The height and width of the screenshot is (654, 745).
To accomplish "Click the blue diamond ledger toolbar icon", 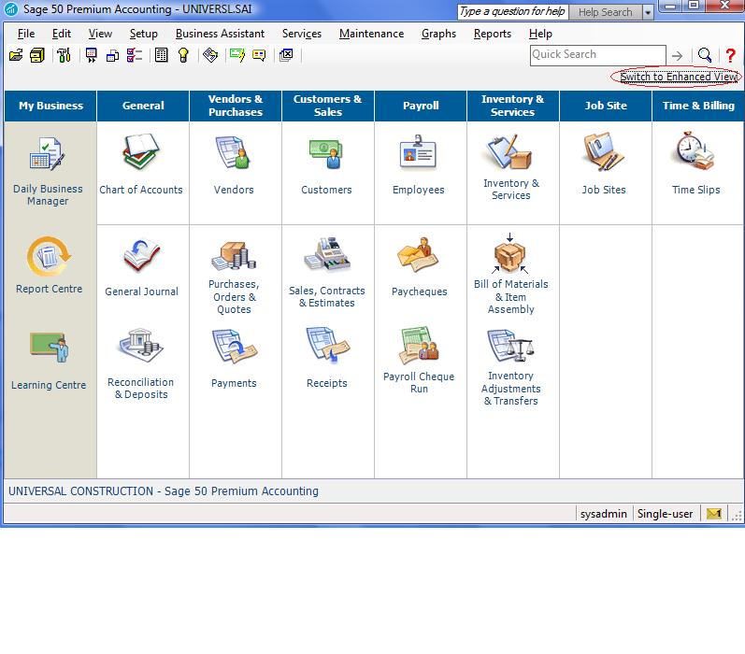I will pos(210,55).
